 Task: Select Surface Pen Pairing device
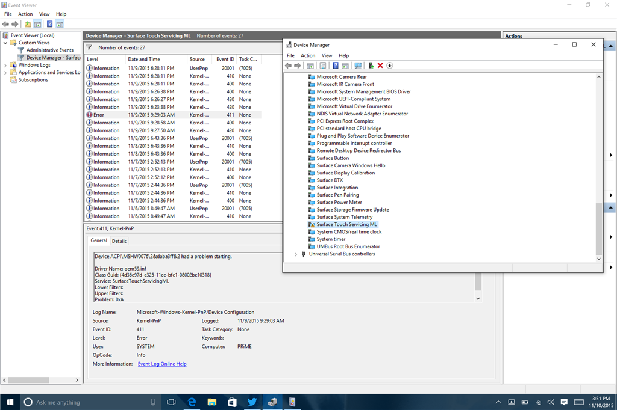[337, 195]
